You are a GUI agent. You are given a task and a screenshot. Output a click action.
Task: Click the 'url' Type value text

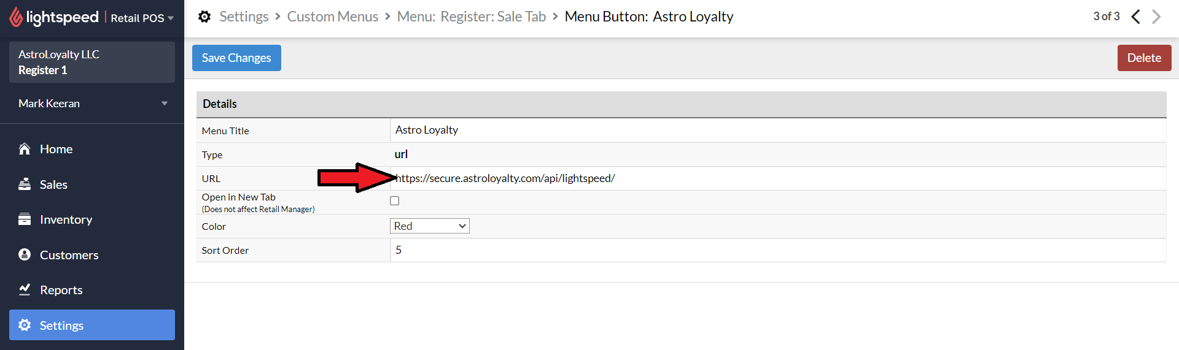pos(401,154)
